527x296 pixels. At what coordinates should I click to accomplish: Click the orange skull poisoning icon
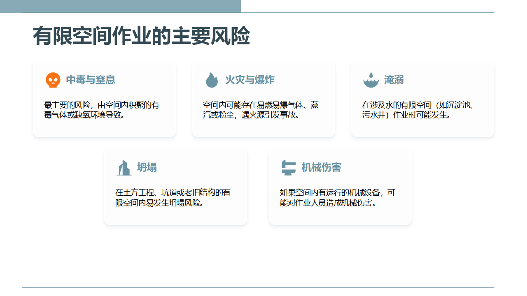[x=53, y=80]
